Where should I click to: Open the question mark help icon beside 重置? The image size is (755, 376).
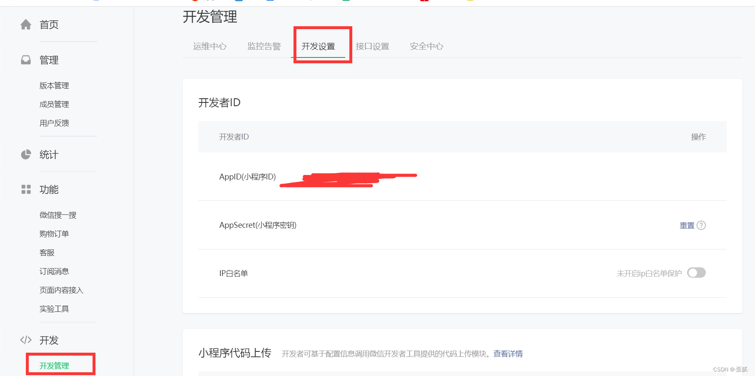click(702, 225)
